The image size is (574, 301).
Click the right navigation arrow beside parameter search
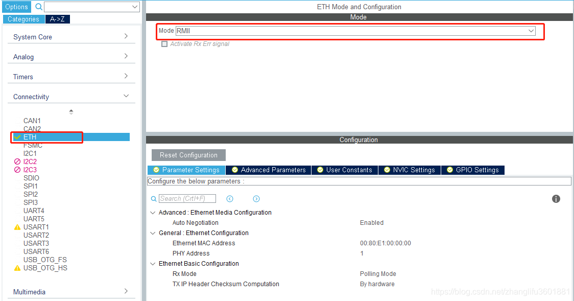click(256, 199)
